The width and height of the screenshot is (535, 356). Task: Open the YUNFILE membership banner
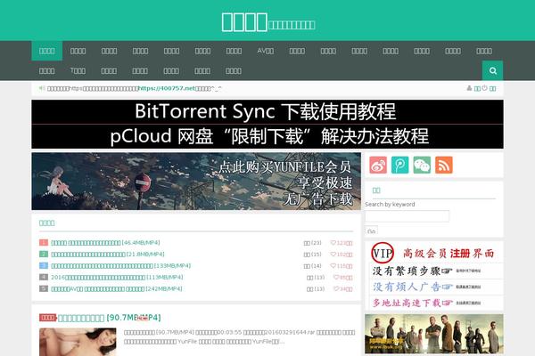point(196,181)
